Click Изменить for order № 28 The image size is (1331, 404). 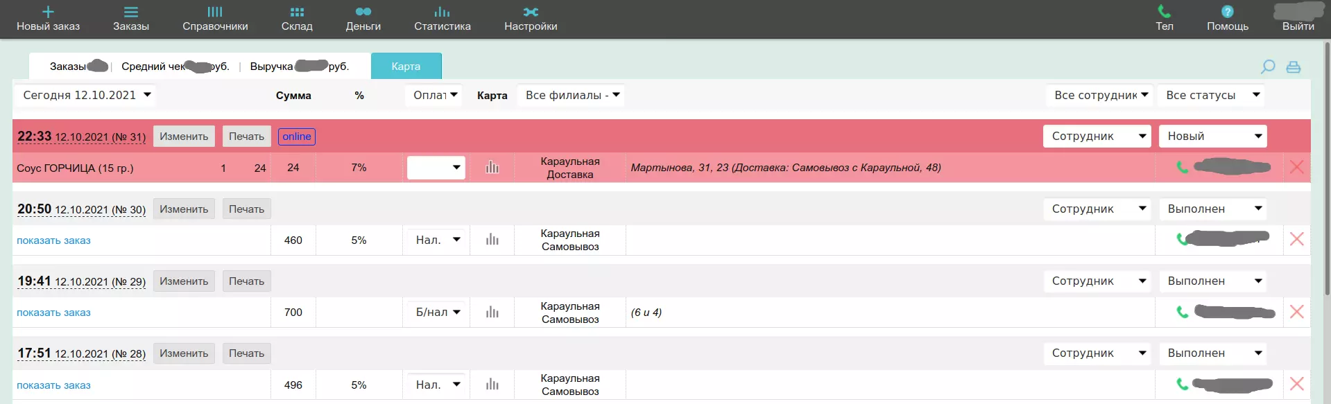click(x=184, y=353)
